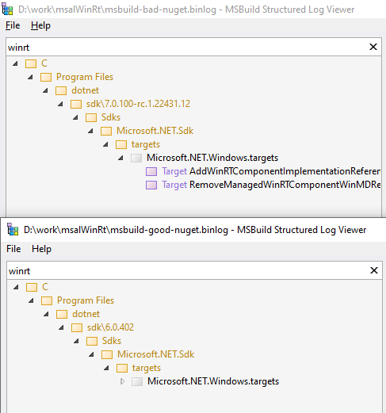Select dotnet label in bad-nuget window
The image size is (386, 413).
click(85, 90)
